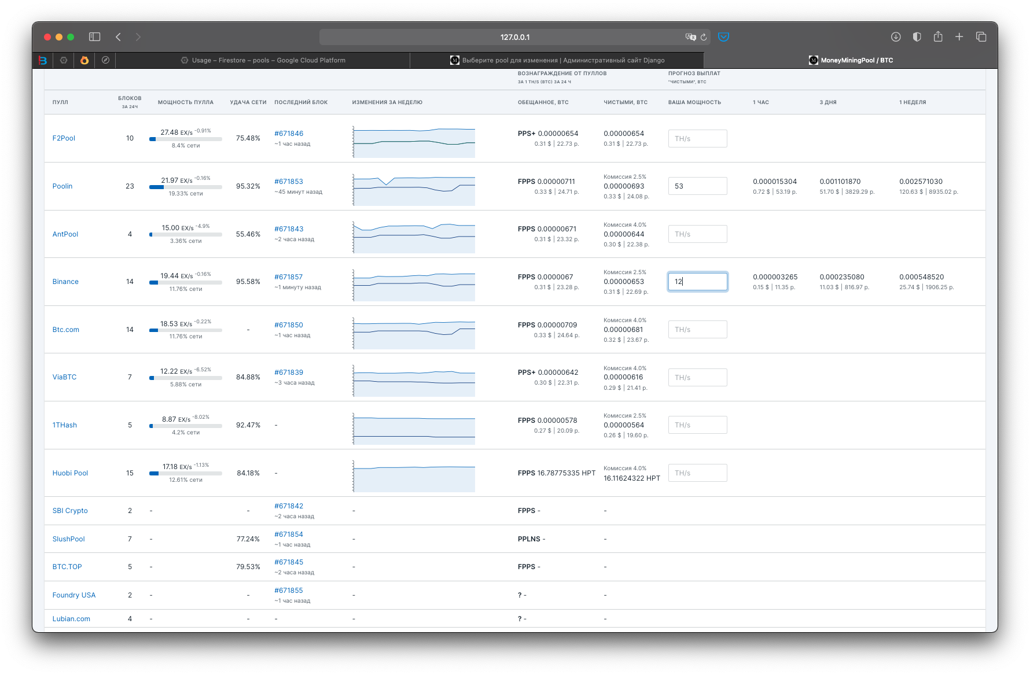Open block #671854 link
The height and width of the screenshot is (675, 1030).
(x=289, y=534)
